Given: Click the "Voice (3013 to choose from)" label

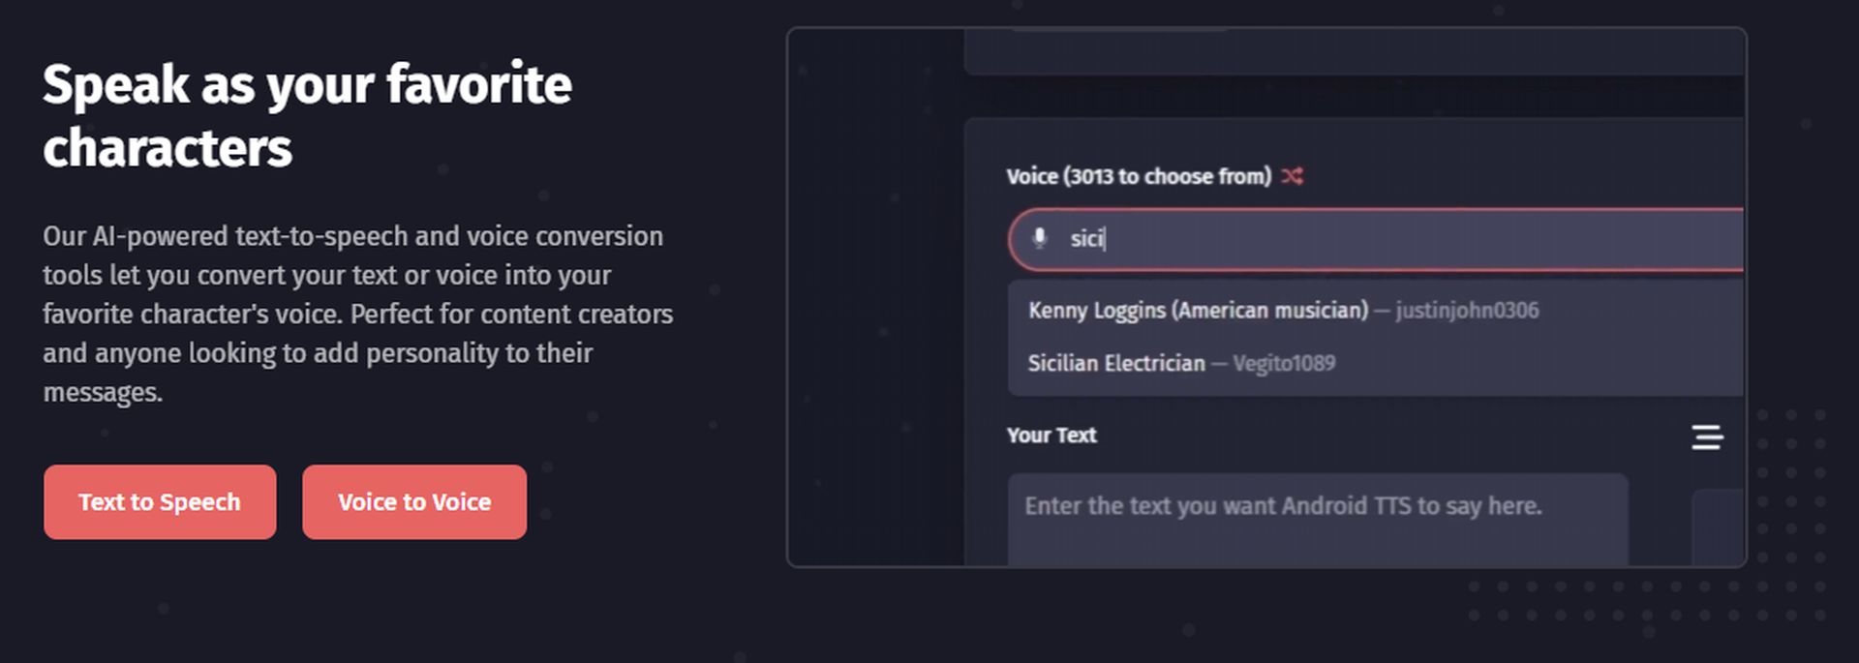Looking at the screenshot, I should (1139, 176).
